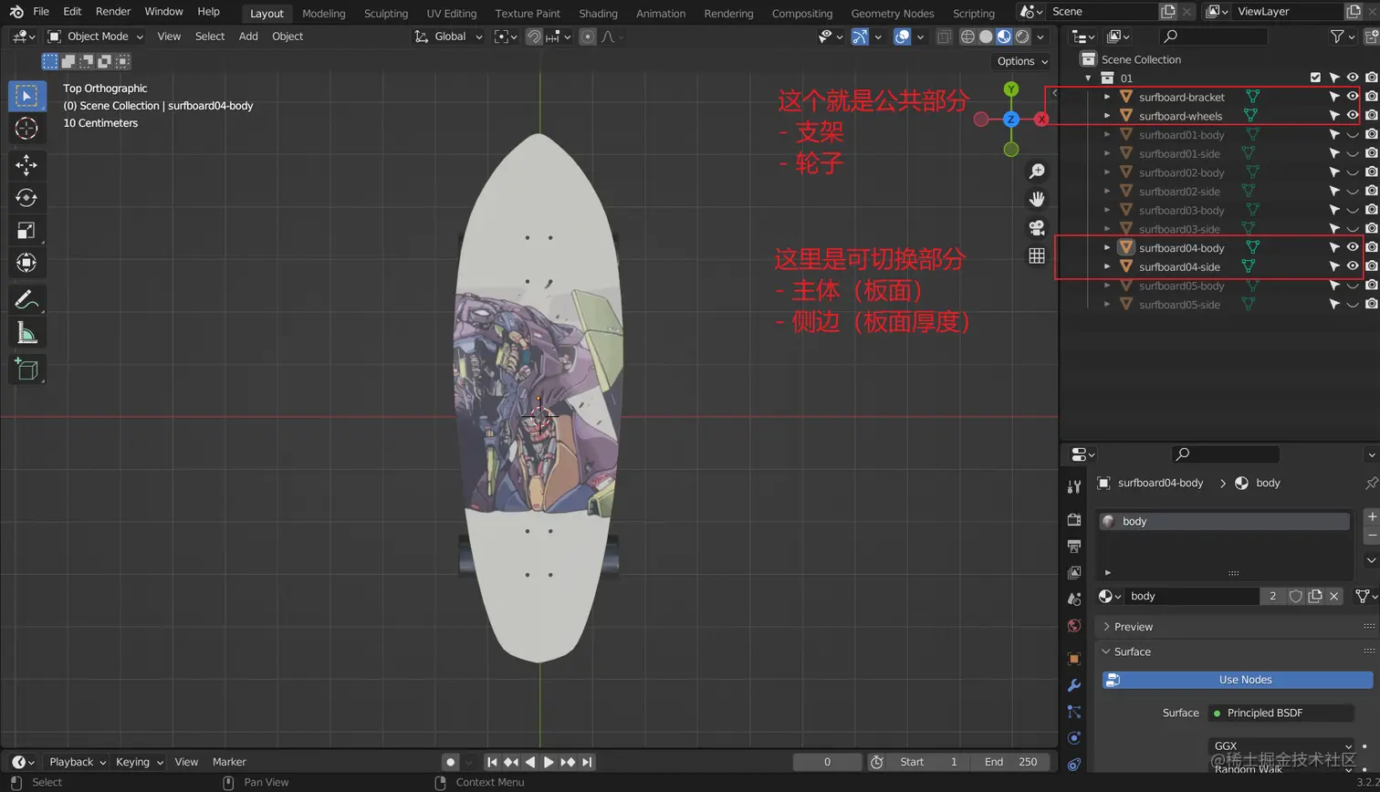Select the Scale tool

point(26,231)
